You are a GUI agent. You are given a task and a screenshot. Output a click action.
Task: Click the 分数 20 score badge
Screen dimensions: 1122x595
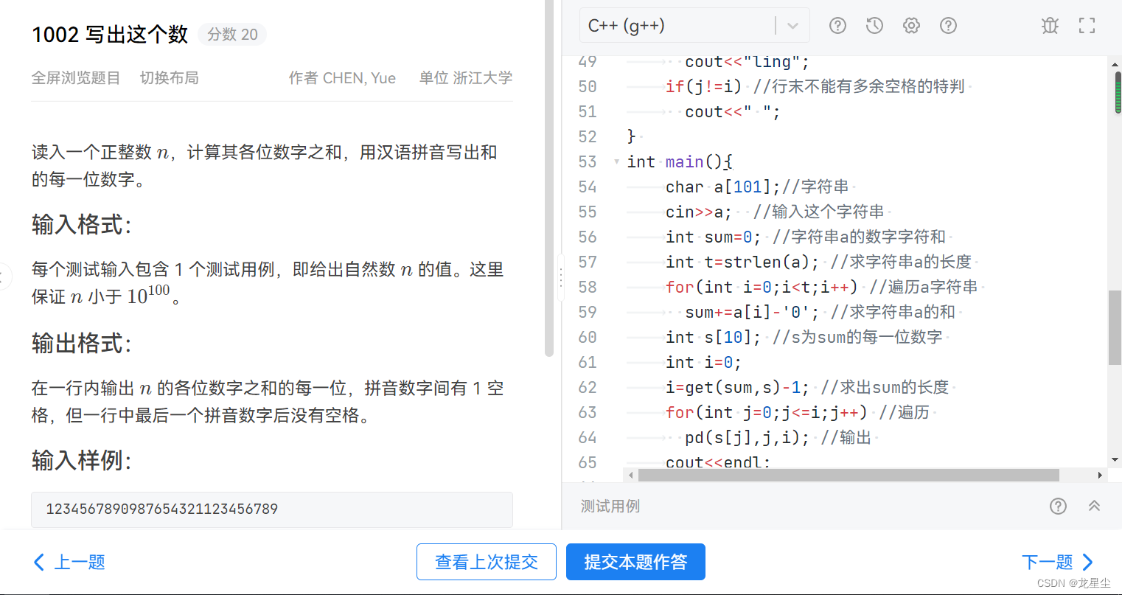click(232, 35)
